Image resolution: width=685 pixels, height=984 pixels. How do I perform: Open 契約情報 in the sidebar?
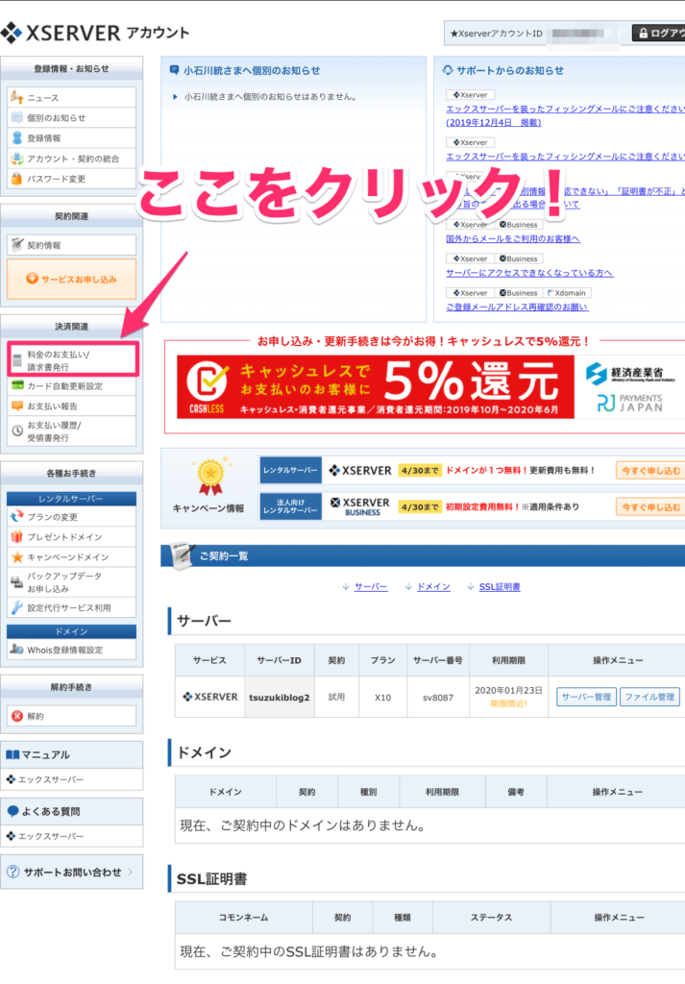pyautogui.click(x=71, y=245)
